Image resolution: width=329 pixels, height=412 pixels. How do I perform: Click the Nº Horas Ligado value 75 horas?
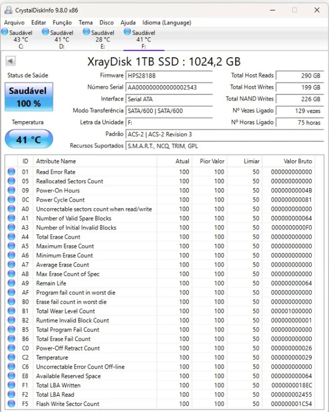[x=299, y=123]
